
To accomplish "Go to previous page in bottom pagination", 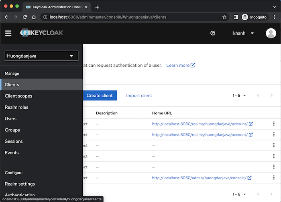I will tap(258, 194).
